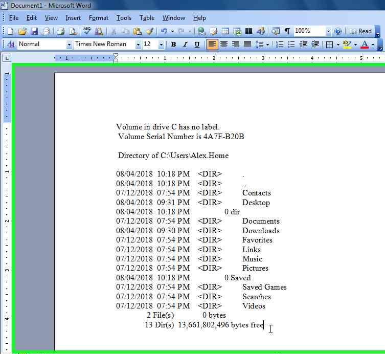Insert a Microsoft Excel worksheet

coord(237,31)
